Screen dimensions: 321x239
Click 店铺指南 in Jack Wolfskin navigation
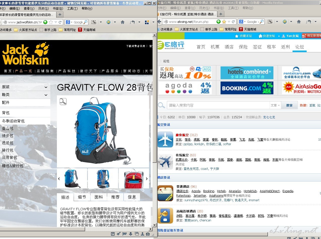coord(45,71)
